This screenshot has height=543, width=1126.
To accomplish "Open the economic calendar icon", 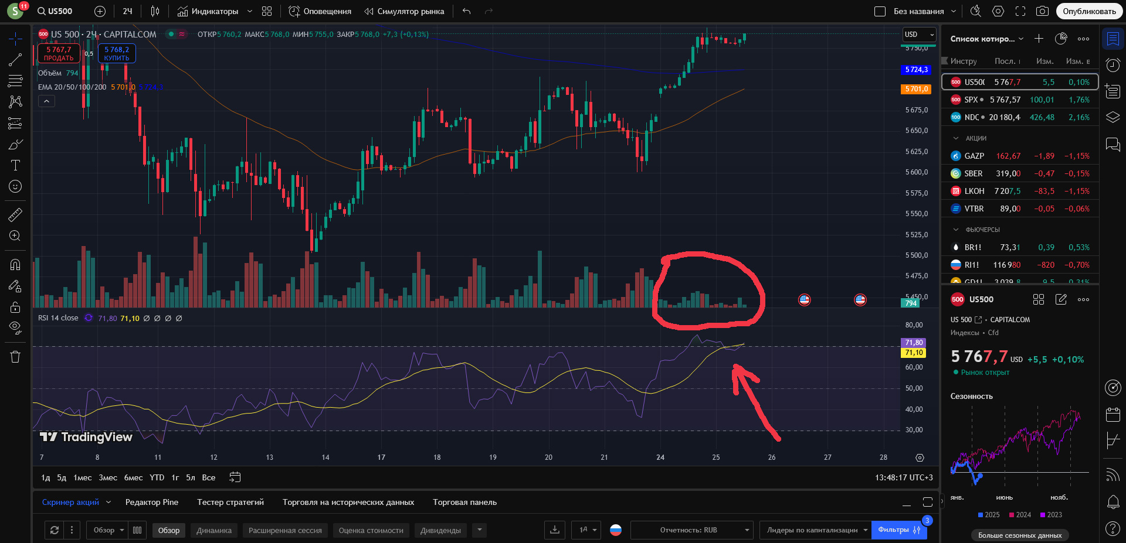I will pyautogui.click(x=1113, y=415).
